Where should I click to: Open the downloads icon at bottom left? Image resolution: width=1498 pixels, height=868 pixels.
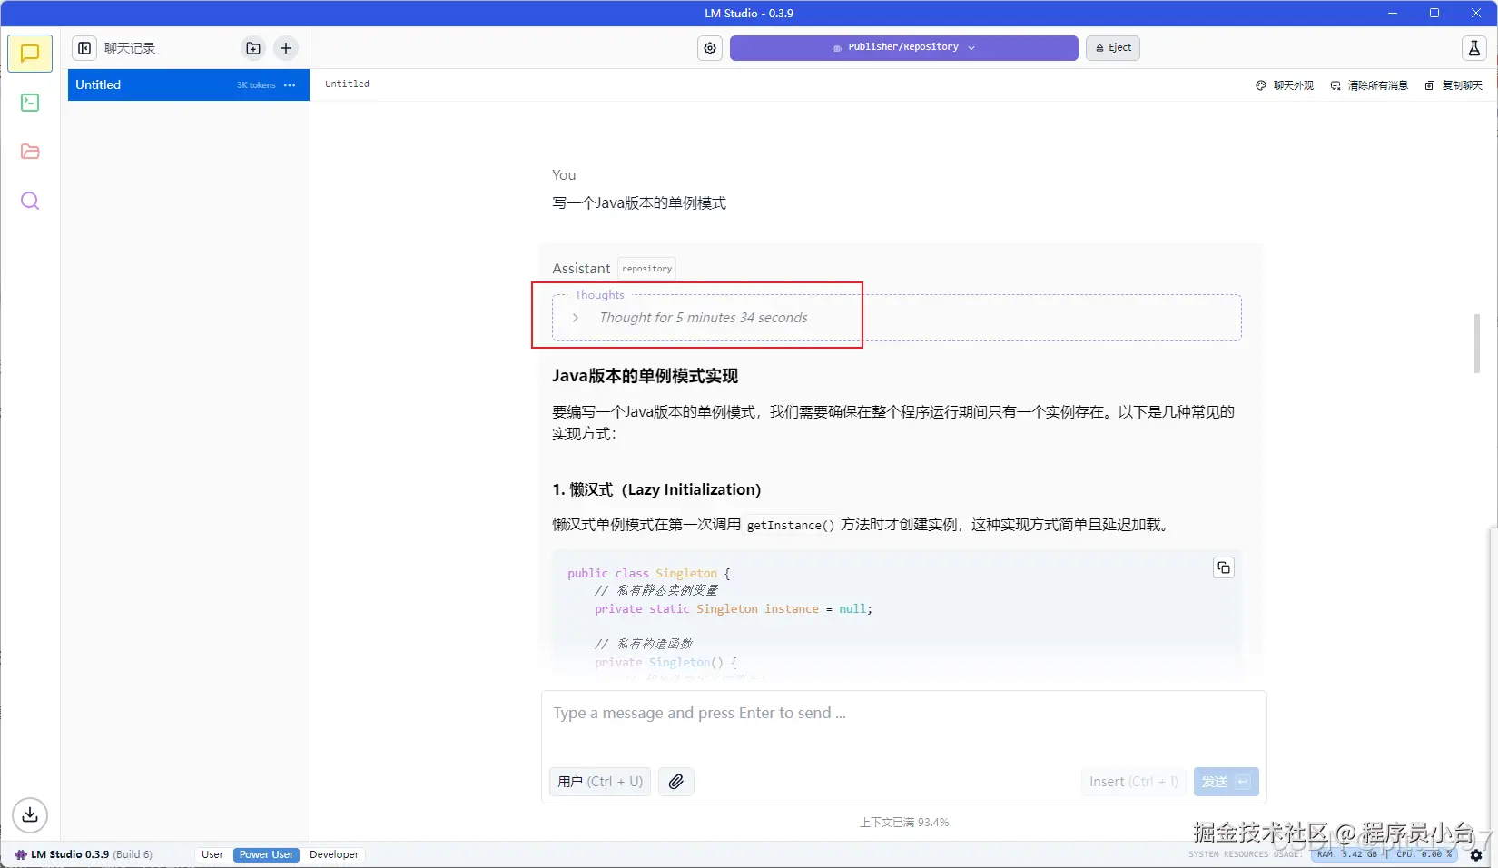tap(30, 814)
